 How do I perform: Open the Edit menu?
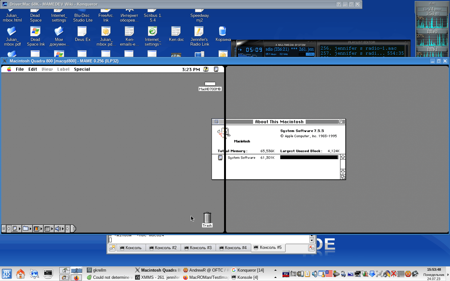(x=32, y=69)
